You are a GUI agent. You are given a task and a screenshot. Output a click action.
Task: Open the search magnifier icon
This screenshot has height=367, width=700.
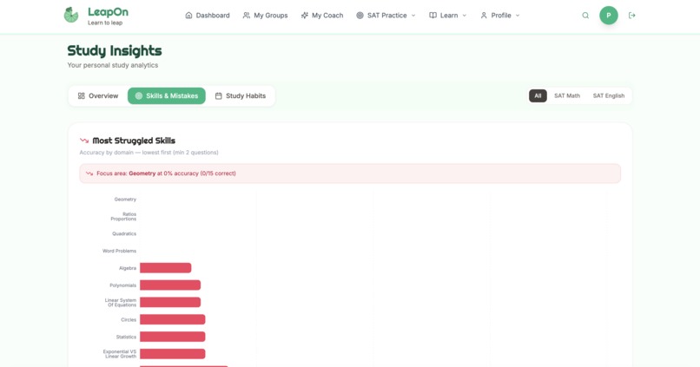pyautogui.click(x=585, y=16)
